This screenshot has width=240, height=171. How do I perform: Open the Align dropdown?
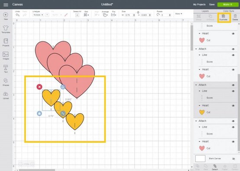[x=97, y=15]
